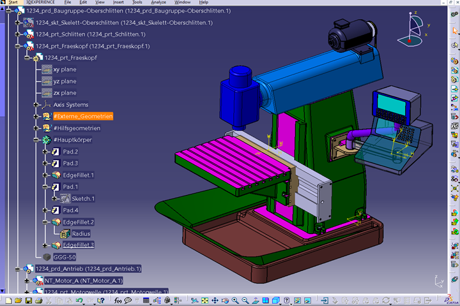This screenshot has width=460, height=306.
Task: Select the Pan view tool
Action: point(215,300)
